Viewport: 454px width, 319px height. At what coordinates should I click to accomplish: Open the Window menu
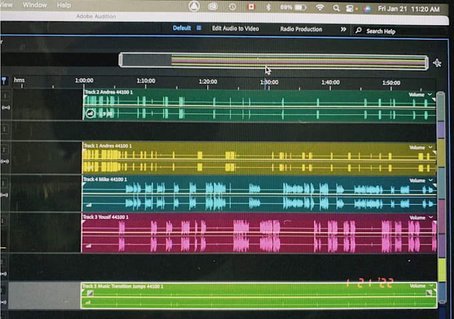coord(35,5)
